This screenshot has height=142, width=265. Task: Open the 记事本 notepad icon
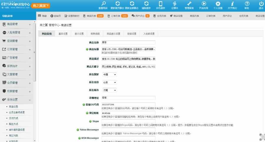[175, 4]
